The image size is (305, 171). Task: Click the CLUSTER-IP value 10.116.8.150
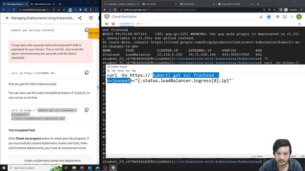click(x=170, y=55)
